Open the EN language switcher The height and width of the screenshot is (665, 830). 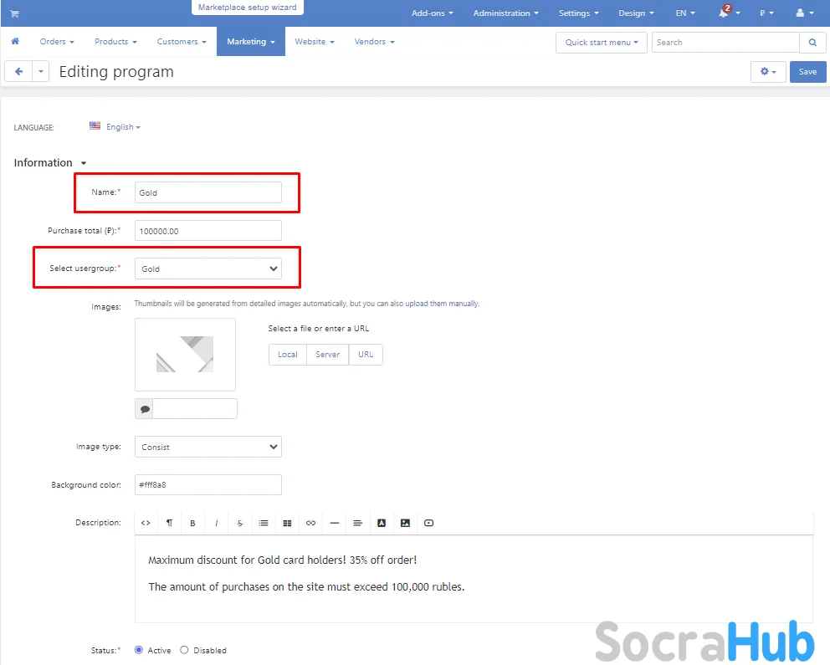point(685,13)
